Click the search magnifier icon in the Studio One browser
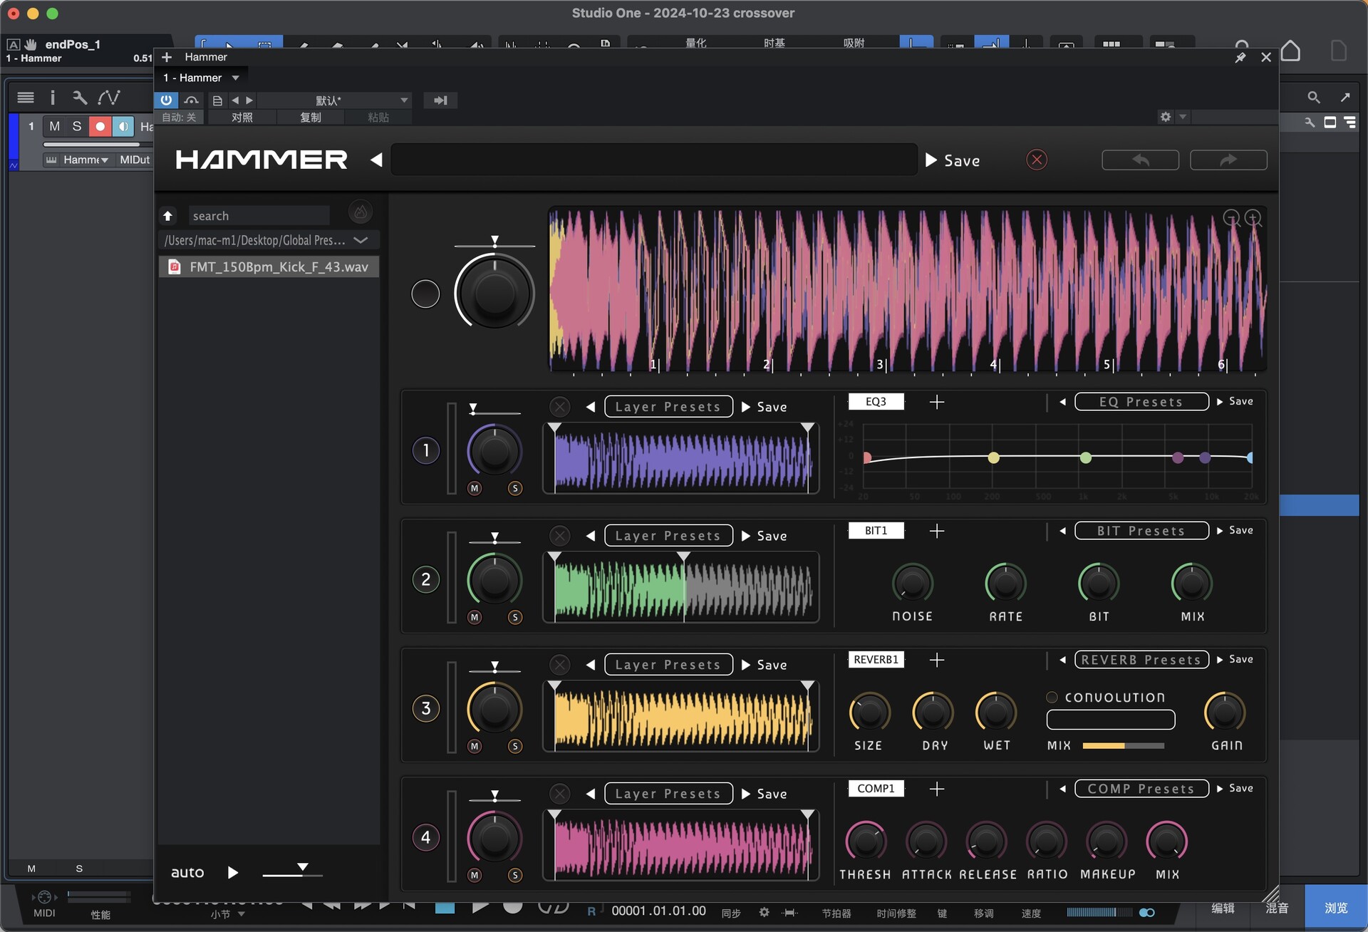Screen dimensions: 1368x932 tap(1313, 98)
